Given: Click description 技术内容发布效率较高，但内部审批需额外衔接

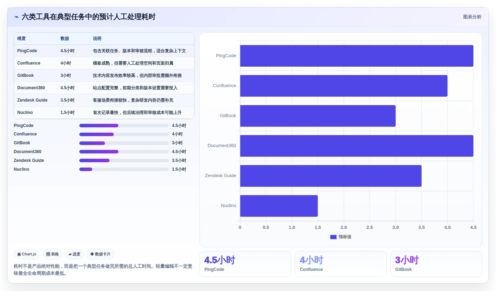Looking at the screenshot, I should coord(137,75).
